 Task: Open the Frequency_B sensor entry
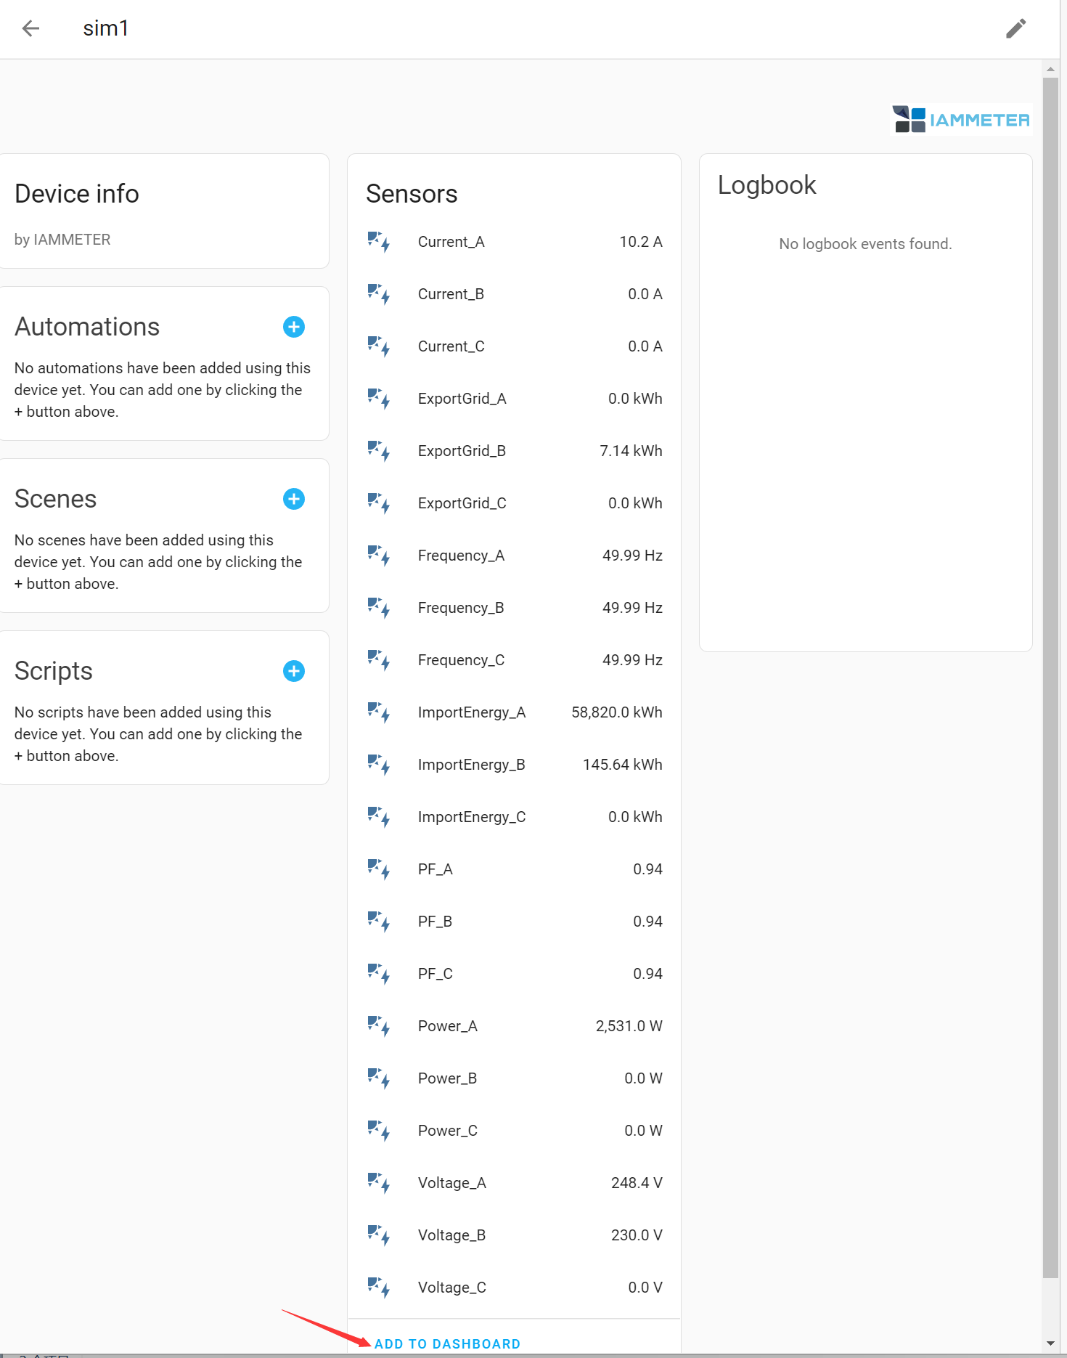[460, 608]
